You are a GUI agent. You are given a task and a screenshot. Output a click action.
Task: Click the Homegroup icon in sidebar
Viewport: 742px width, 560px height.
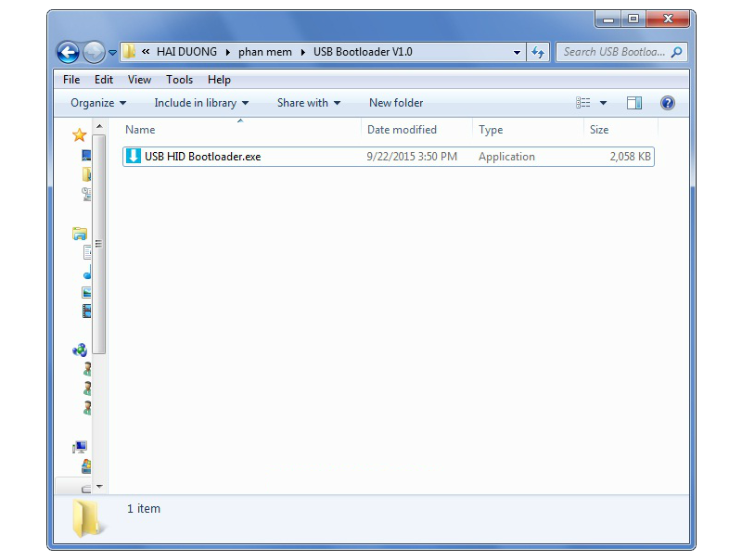tap(80, 350)
